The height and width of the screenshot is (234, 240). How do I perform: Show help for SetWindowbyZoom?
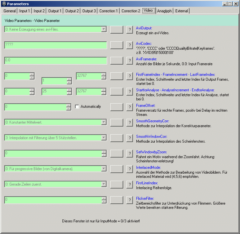click(129, 153)
